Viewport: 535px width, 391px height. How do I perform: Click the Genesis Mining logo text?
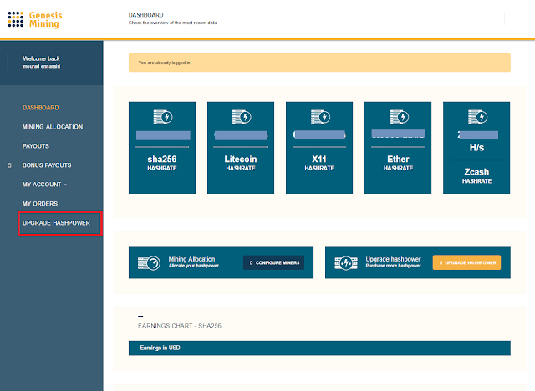(45, 19)
